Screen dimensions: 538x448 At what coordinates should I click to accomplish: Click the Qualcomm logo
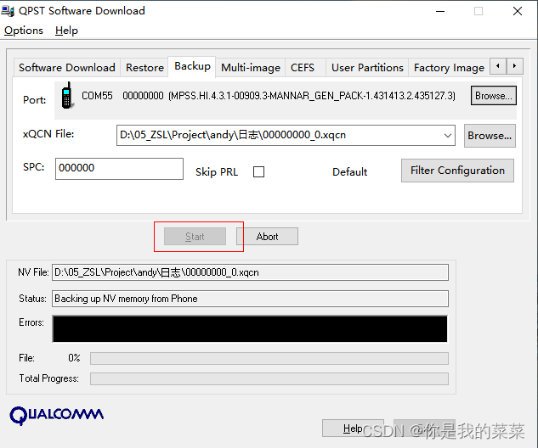pos(57,415)
